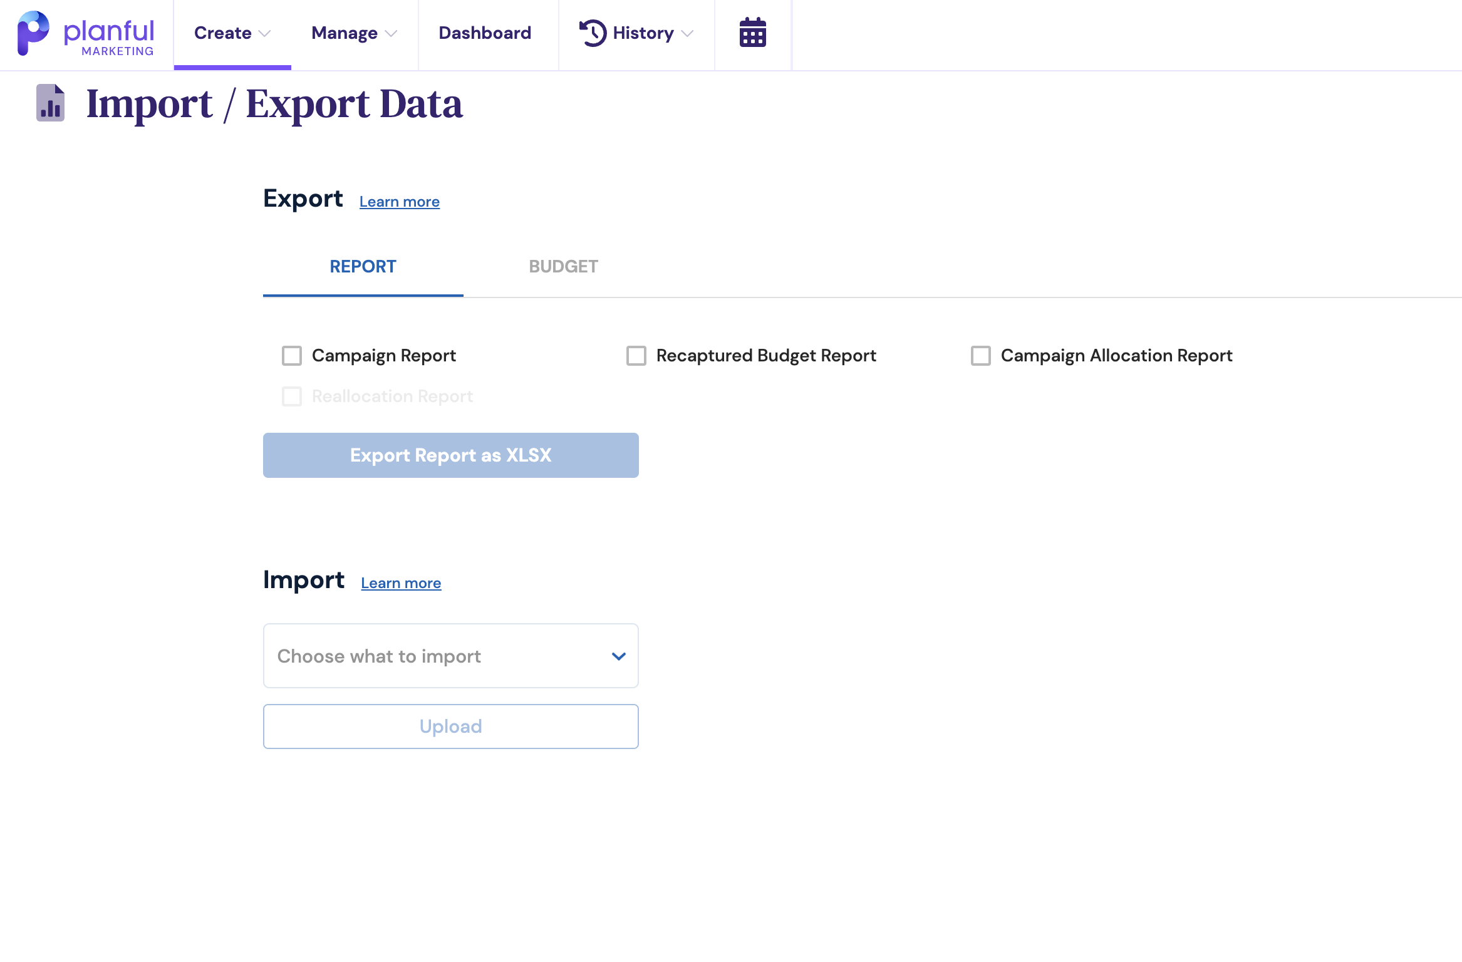Click the Recaptured Budget Report label text
Image resolution: width=1462 pixels, height=962 pixels.
[x=766, y=356]
